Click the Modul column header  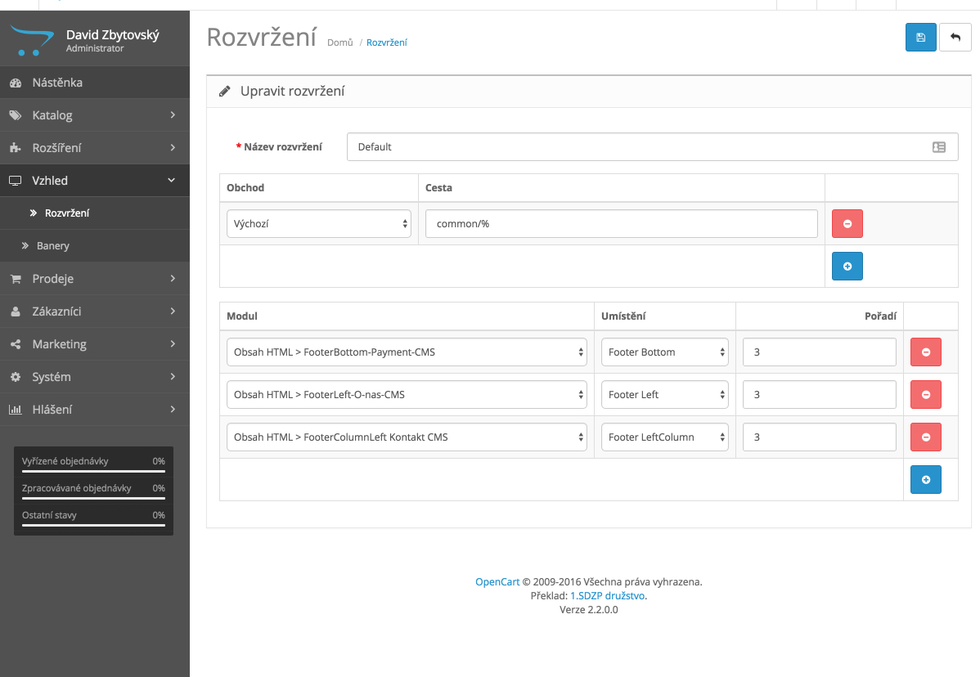pyautogui.click(x=242, y=316)
